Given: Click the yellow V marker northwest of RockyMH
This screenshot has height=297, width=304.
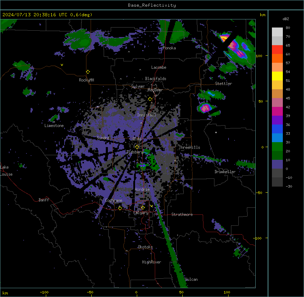Looking at the screenshot, I should point(62,65).
